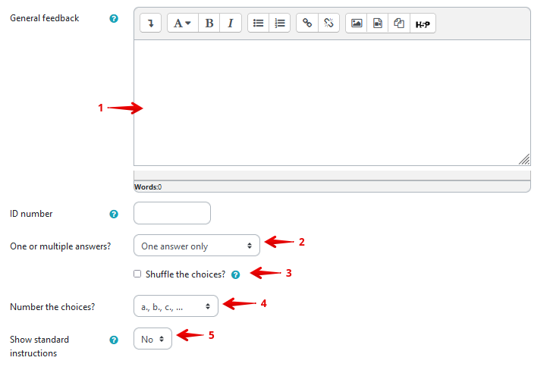Click the Show standard instructions label
The width and height of the screenshot is (550, 373).
click(x=39, y=346)
